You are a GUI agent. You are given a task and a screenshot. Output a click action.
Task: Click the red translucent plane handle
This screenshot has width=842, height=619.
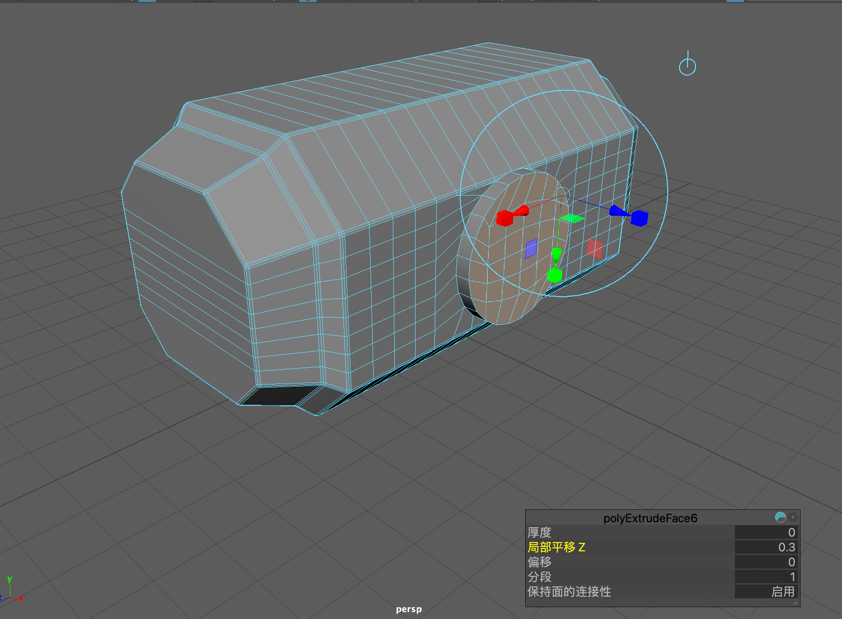[x=595, y=248]
